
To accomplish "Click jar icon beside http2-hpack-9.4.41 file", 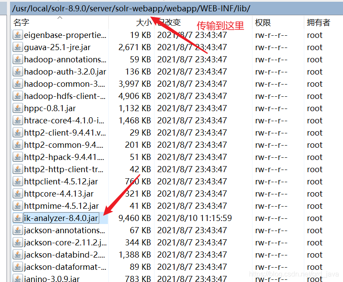I will pyautogui.click(x=18, y=157).
